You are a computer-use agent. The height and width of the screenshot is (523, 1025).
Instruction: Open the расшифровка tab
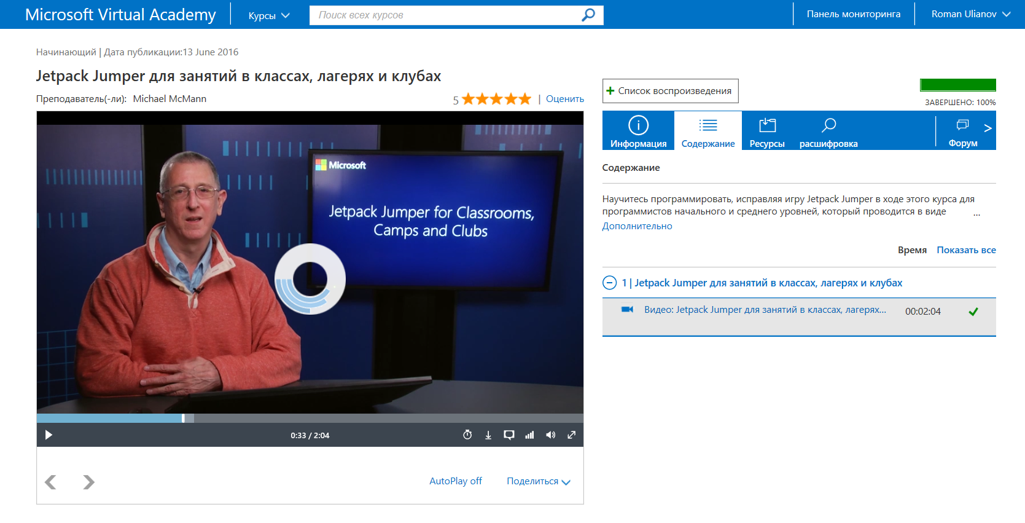pyautogui.click(x=828, y=131)
